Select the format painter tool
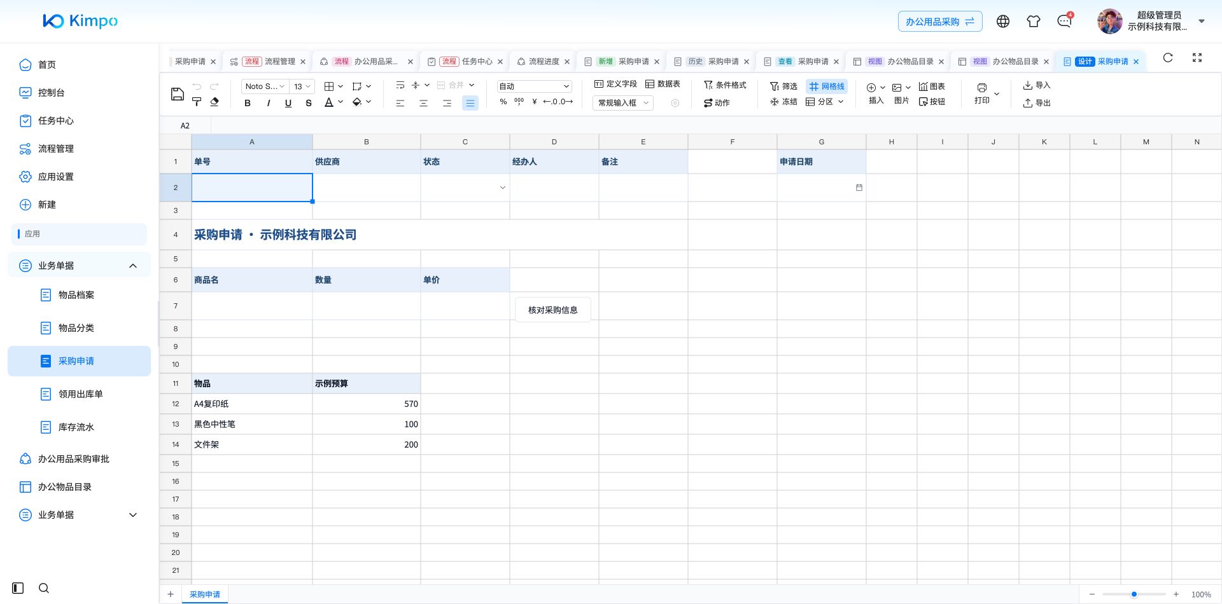 (x=197, y=102)
